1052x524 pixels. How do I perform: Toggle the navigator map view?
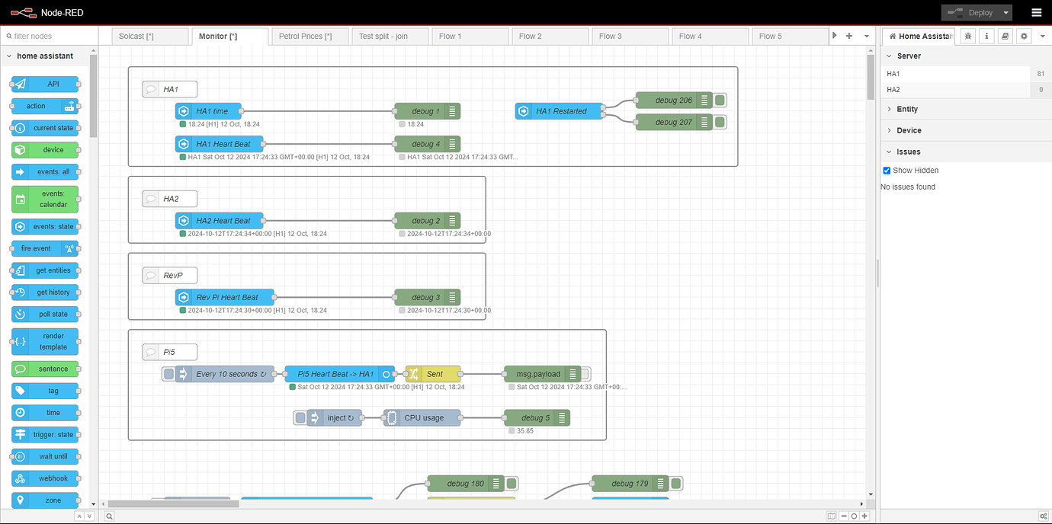click(x=831, y=516)
